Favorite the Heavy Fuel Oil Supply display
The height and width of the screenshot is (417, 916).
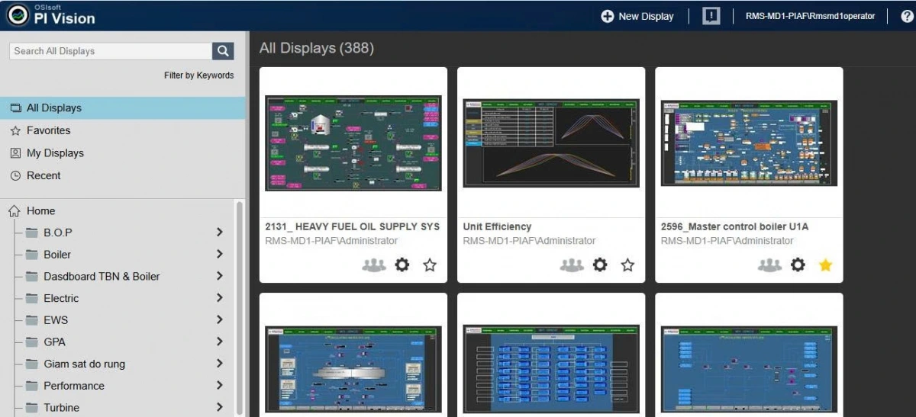coord(430,265)
